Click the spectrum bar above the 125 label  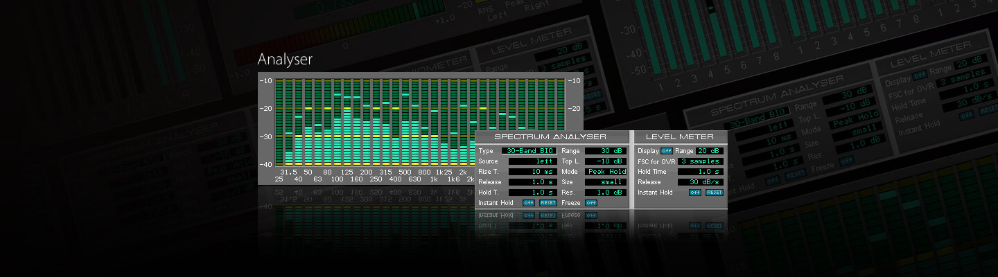point(347,123)
